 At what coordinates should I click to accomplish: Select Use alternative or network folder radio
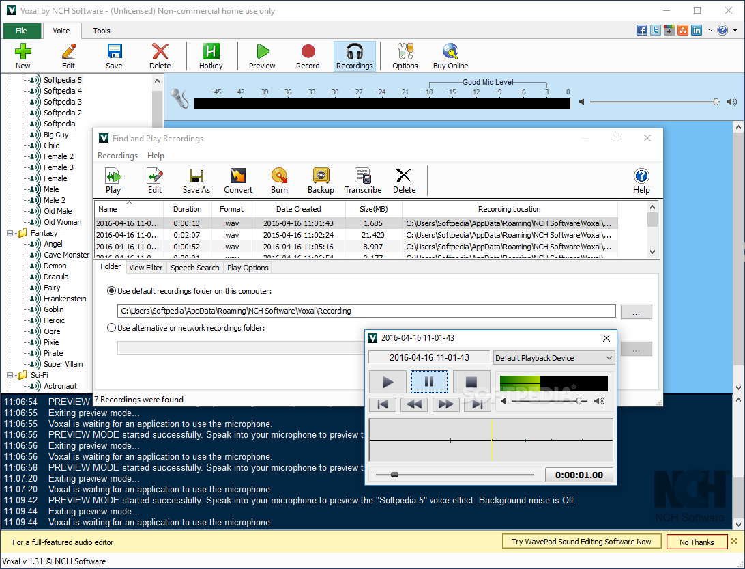[x=112, y=328]
